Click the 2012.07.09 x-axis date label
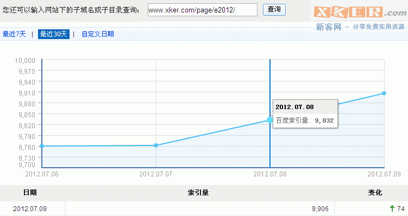This screenshot has height=216, width=408. (x=384, y=174)
